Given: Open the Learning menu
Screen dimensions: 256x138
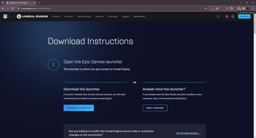Looking at the screenshot, I should [99, 17].
